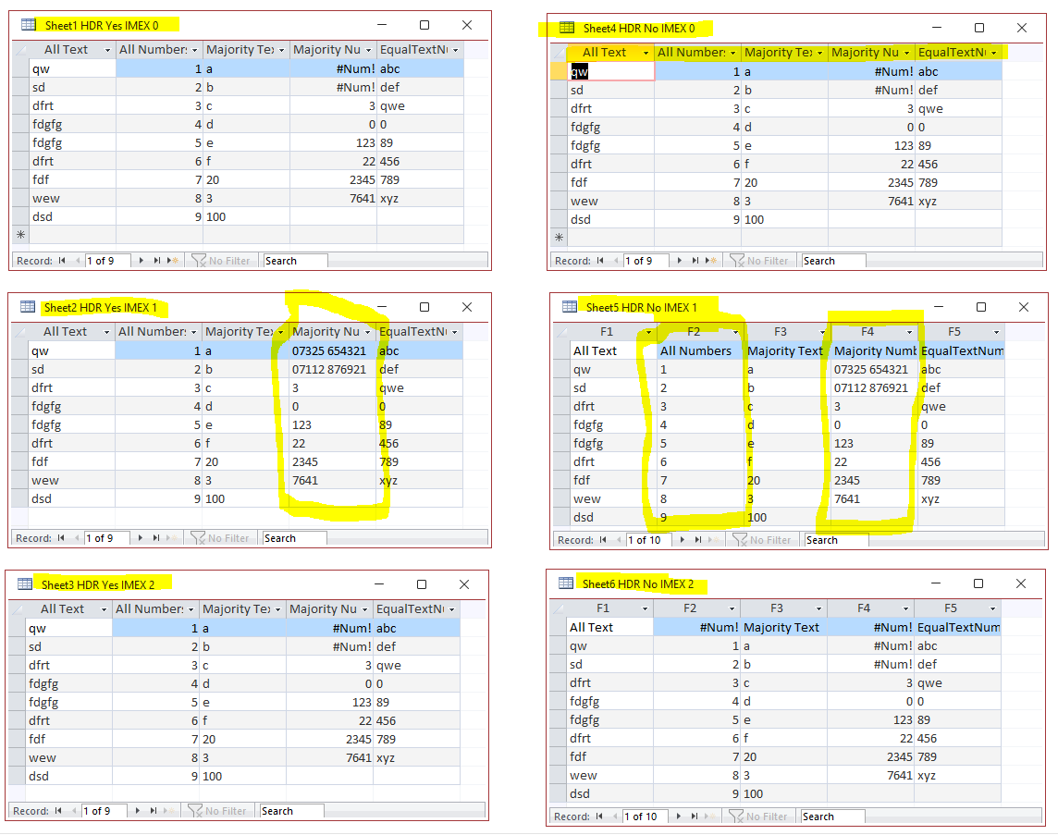Jump to last record in Sheet3 navigator
This screenshot has width=1058, height=835.
154,811
